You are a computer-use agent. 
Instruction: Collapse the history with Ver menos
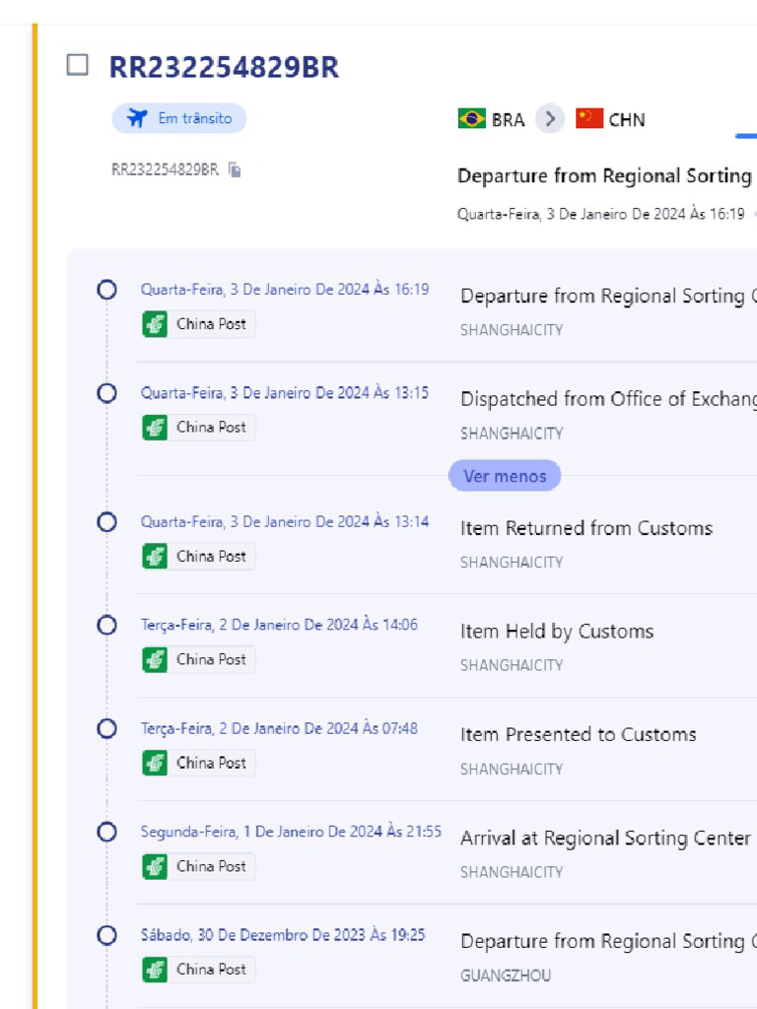click(505, 476)
